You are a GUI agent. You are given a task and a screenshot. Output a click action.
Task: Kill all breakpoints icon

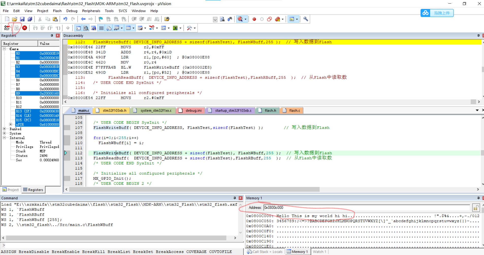[x=278, y=19]
